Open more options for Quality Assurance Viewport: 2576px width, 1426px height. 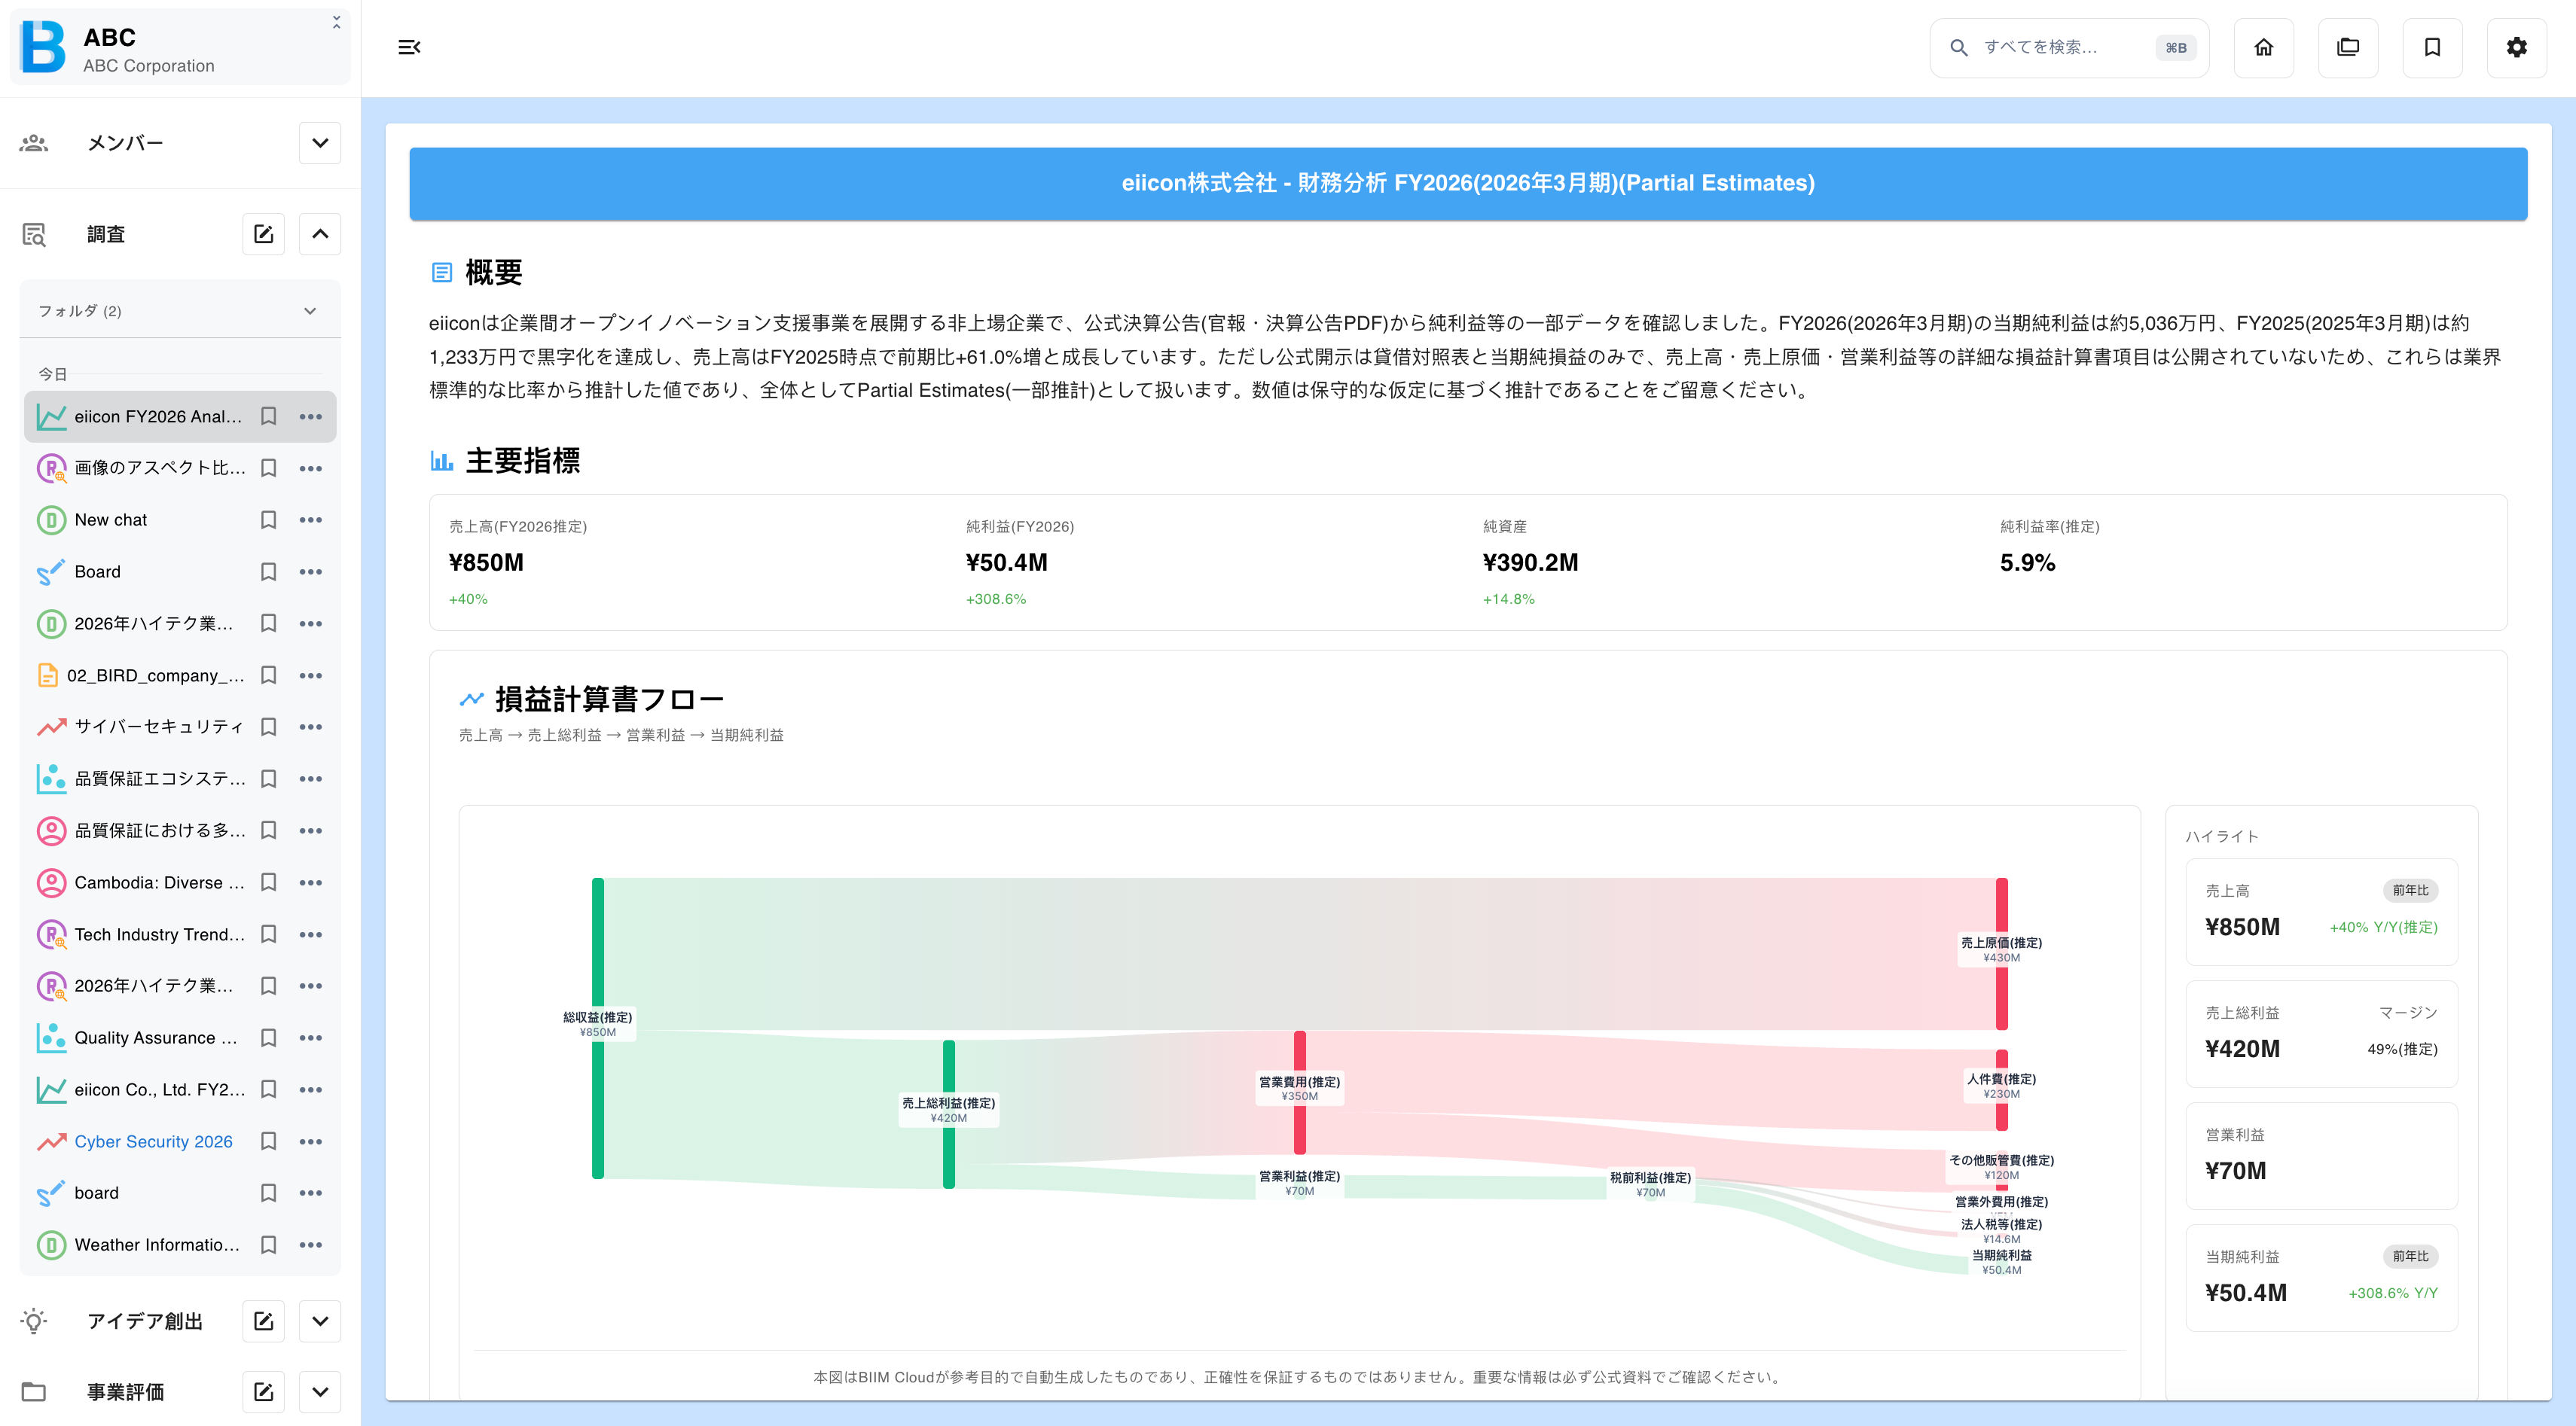311,1038
